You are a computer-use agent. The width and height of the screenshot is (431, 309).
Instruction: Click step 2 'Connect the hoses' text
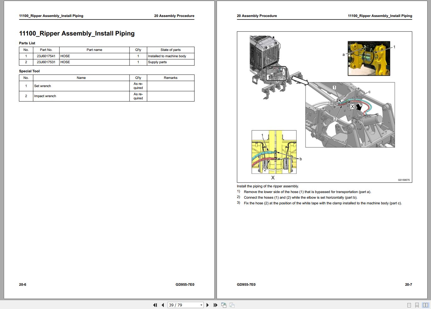pos(301,197)
